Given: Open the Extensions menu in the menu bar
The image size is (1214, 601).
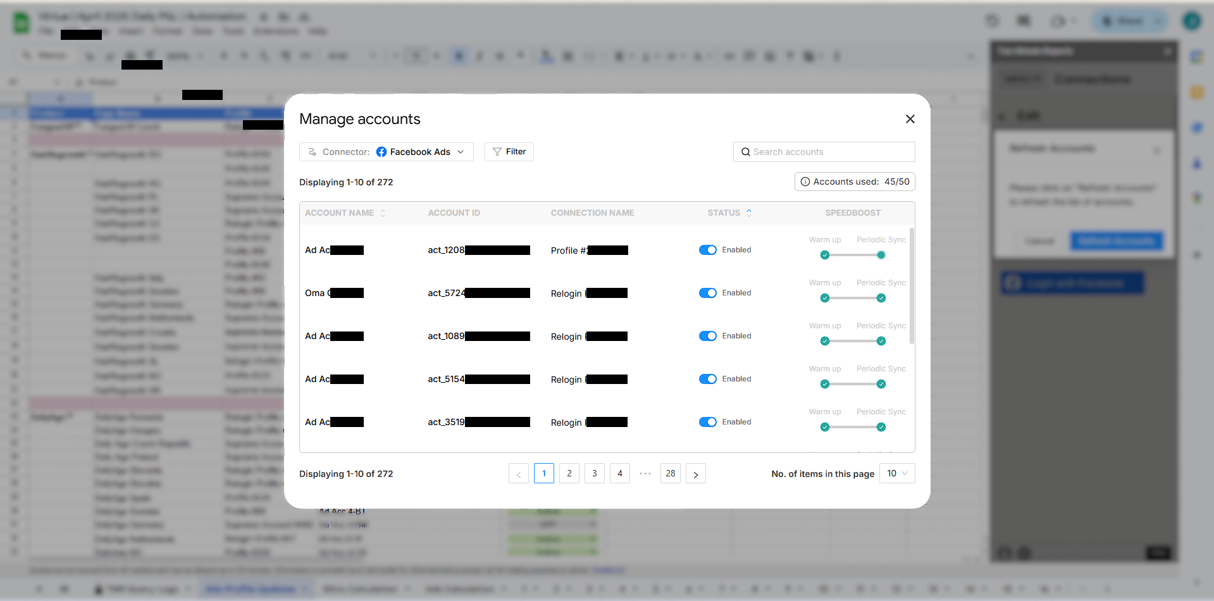Looking at the screenshot, I should tap(276, 31).
